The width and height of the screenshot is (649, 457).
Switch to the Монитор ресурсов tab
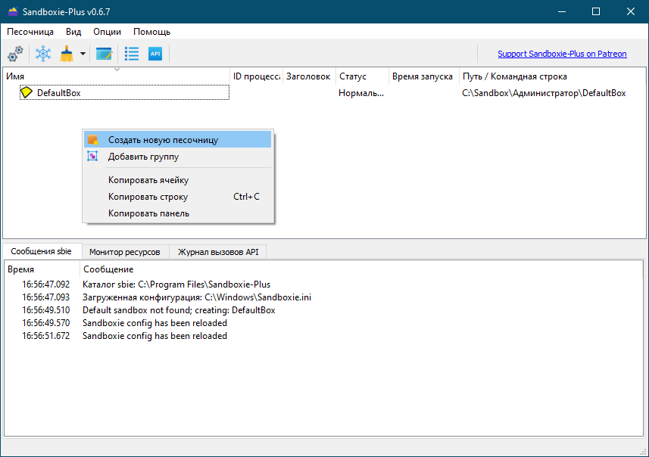click(x=125, y=252)
